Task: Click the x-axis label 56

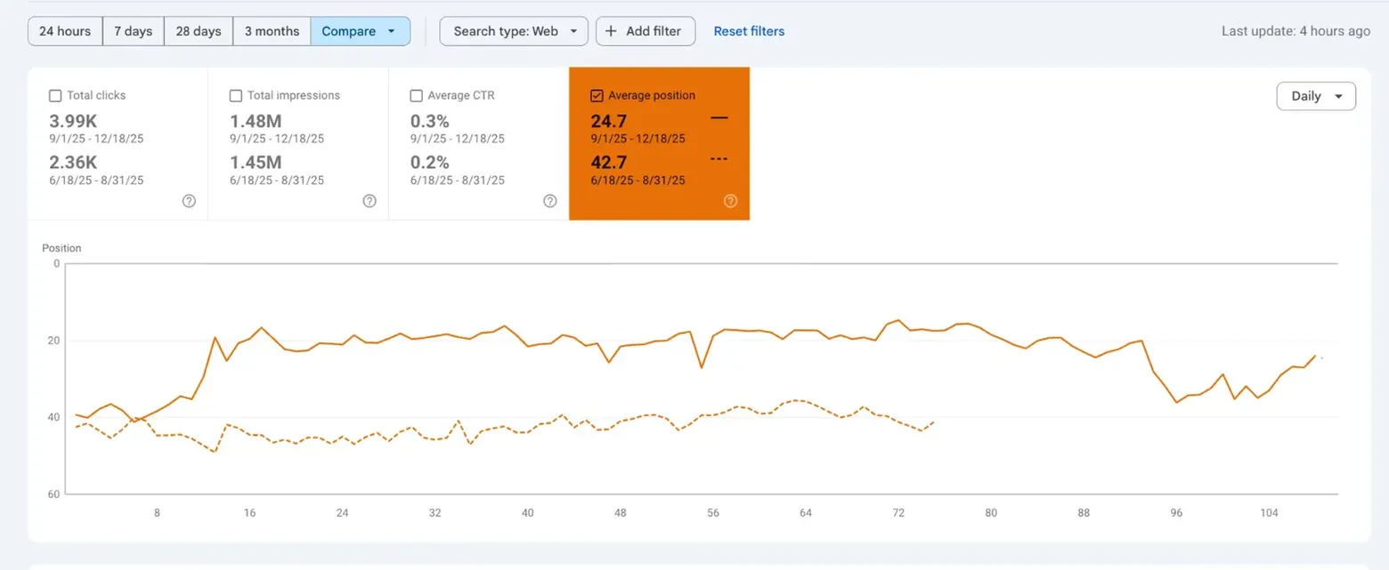Action: 713,513
